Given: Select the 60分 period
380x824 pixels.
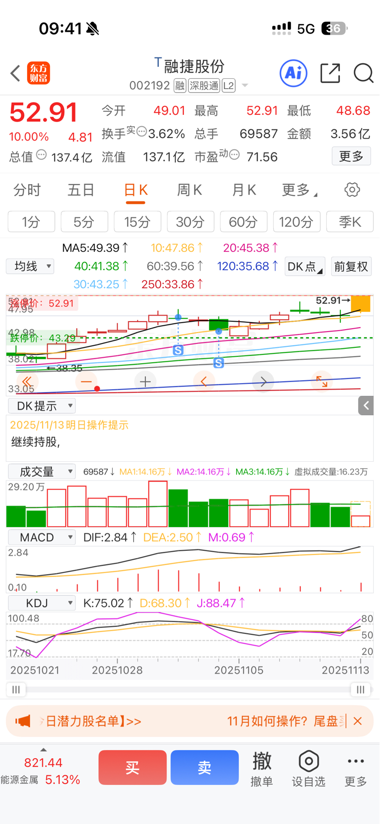Looking at the screenshot, I should [244, 222].
